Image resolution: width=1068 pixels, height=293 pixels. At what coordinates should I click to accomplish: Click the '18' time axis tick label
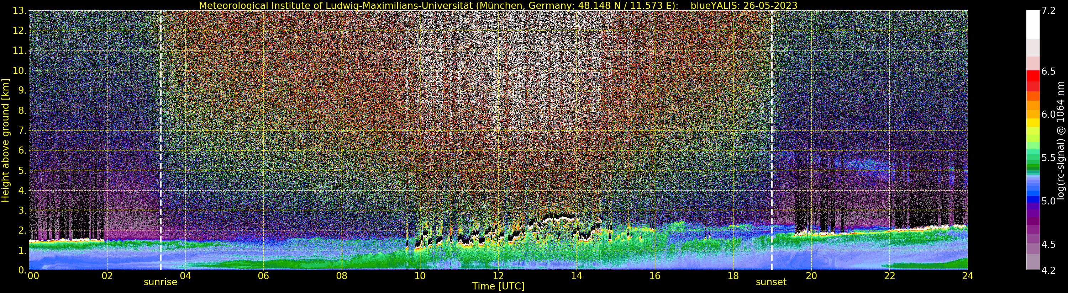(x=733, y=276)
